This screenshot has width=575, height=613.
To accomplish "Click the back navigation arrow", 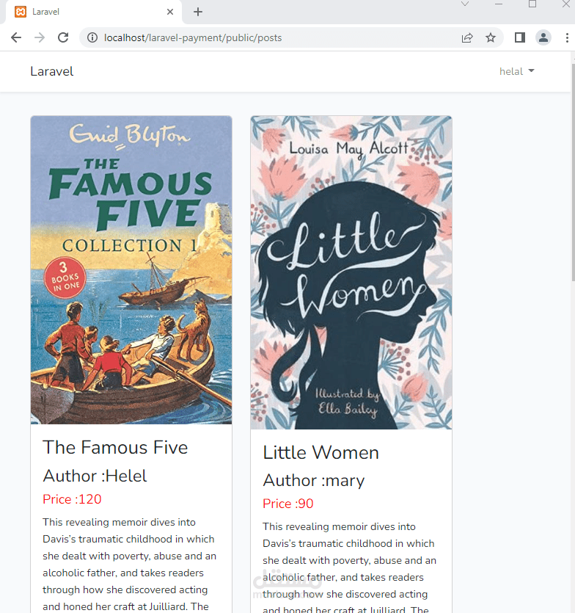I will pyautogui.click(x=15, y=37).
